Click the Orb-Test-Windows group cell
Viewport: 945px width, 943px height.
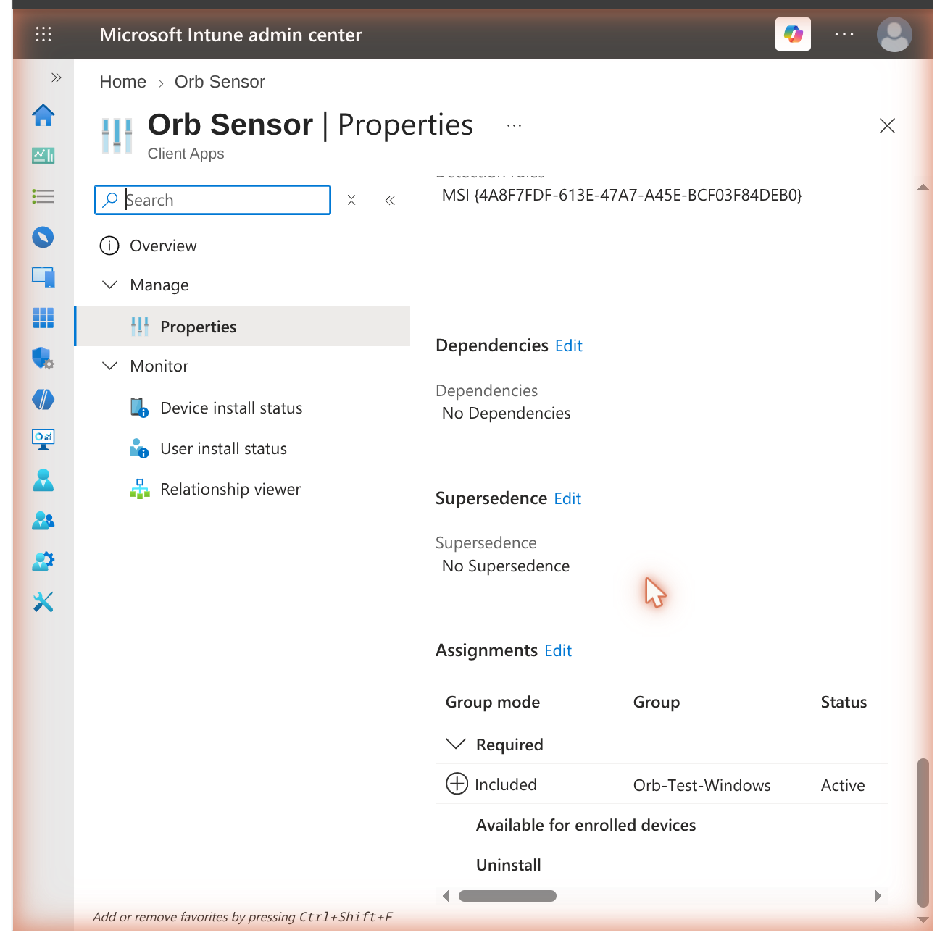pyautogui.click(x=702, y=785)
